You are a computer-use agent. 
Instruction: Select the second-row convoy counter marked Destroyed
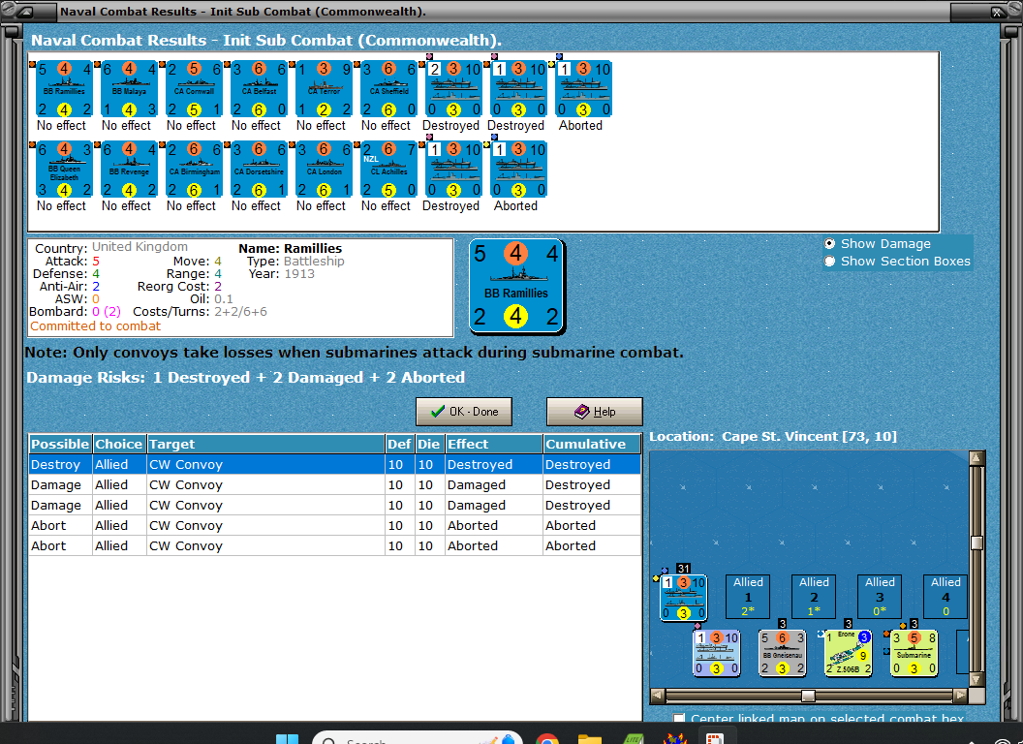(x=453, y=169)
